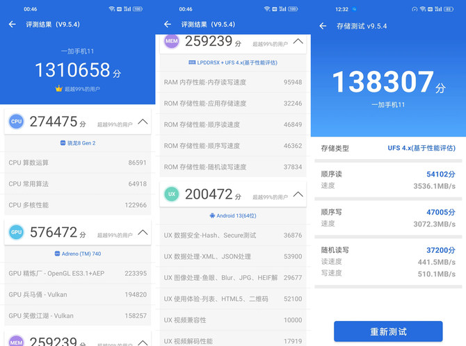Collapse the MEM section above the LPDDR5X label
The image size is (466, 346).
pyautogui.click(x=298, y=41)
